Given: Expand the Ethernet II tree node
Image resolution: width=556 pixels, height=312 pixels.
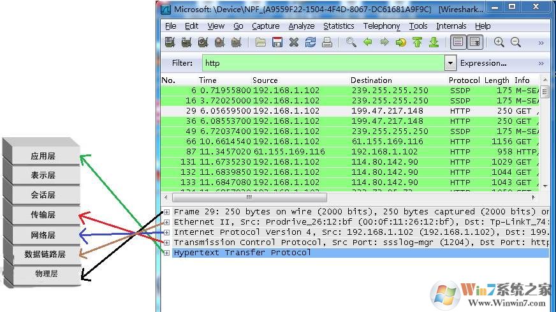Looking at the screenshot, I should point(166,222).
